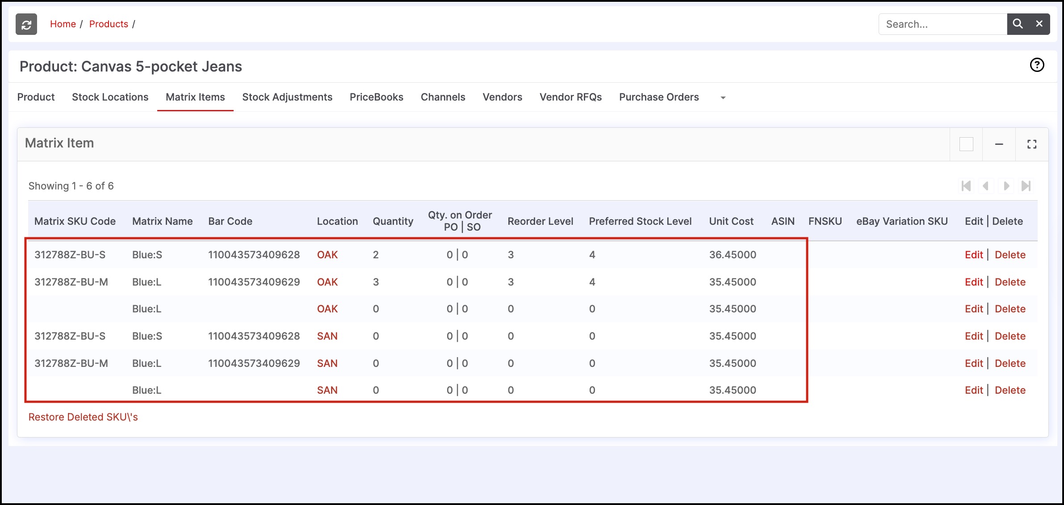Delete the SAN Blue:S row
Viewport: 1064px width, 505px height.
click(1010, 336)
